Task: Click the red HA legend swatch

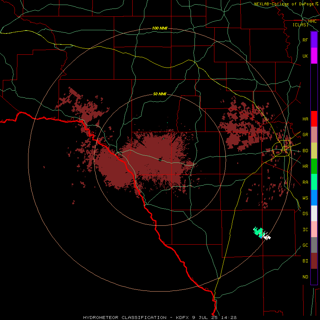Action: click(314, 119)
